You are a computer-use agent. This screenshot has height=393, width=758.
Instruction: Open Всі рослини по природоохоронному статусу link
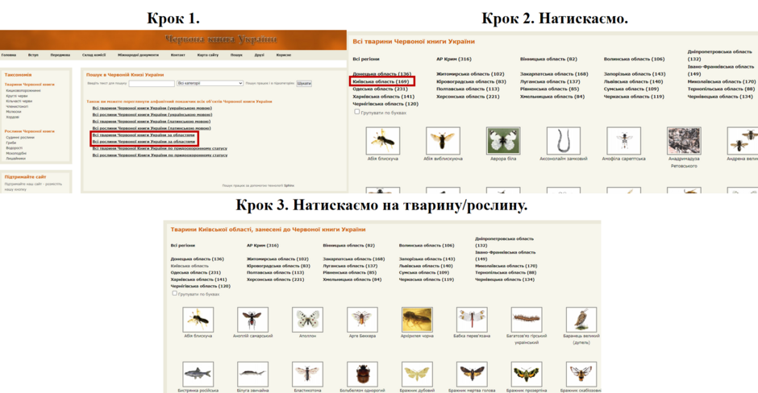(x=160, y=155)
